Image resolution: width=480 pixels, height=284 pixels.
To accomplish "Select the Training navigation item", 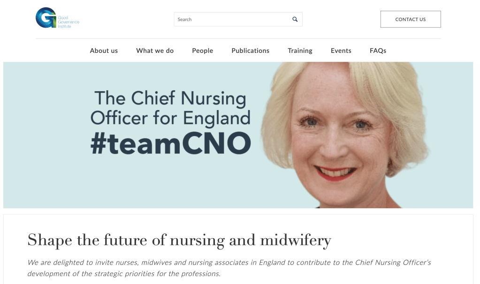I will pyautogui.click(x=300, y=51).
